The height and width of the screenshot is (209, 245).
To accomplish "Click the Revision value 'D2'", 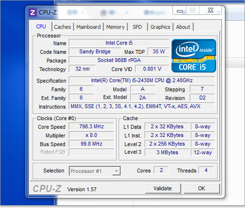I will [202, 98].
